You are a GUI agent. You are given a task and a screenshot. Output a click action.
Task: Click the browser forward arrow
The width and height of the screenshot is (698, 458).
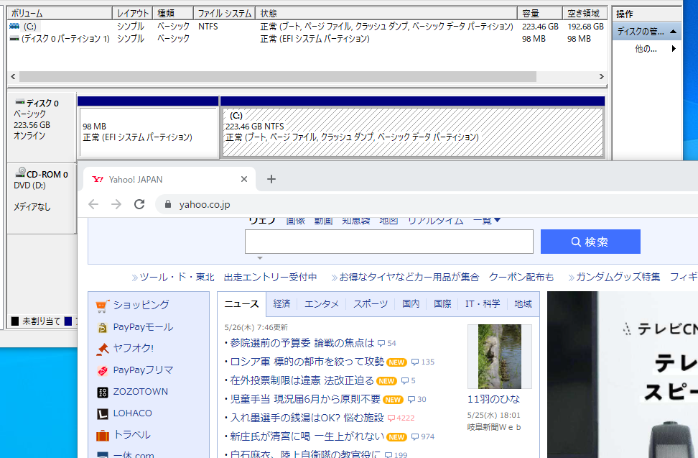[116, 204]
